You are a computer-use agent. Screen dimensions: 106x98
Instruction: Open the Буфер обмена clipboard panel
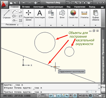click(96, 15)
